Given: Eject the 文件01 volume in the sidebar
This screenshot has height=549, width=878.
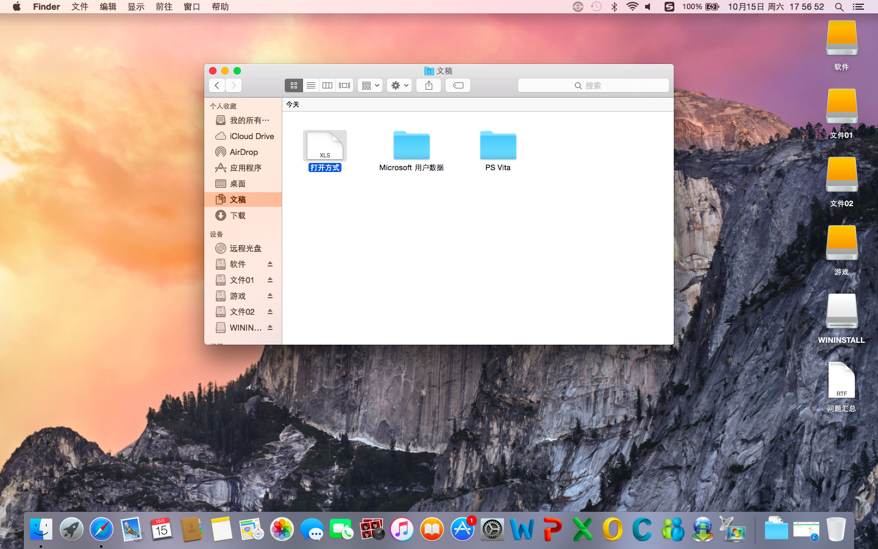Looking at the screenshot, I should (x=270, y=280).
